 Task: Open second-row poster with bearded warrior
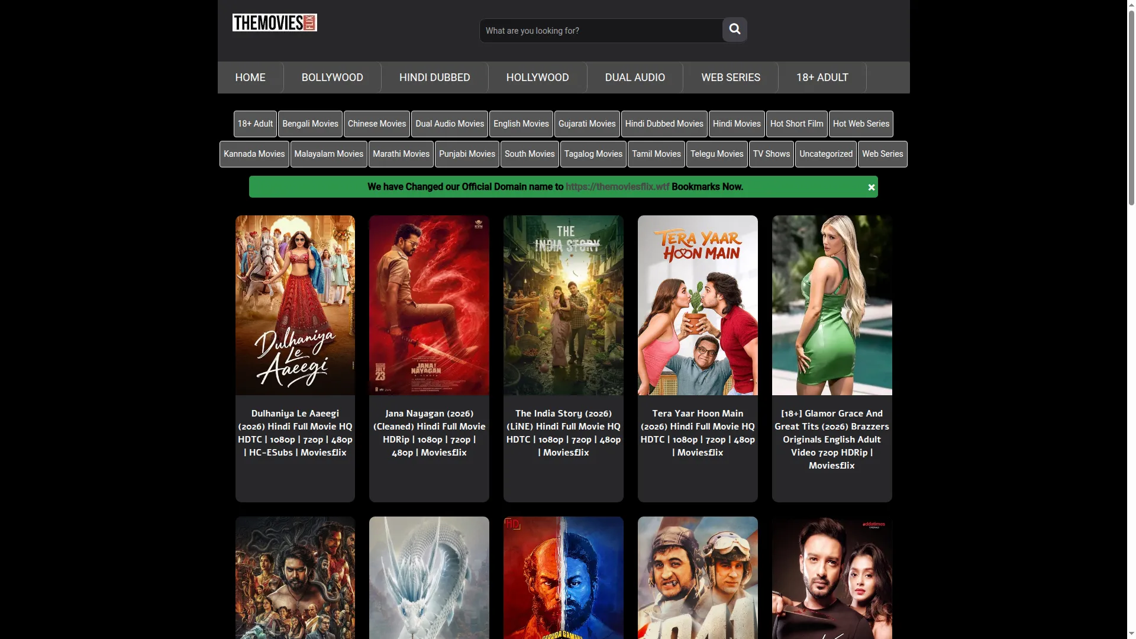(295, 578)
